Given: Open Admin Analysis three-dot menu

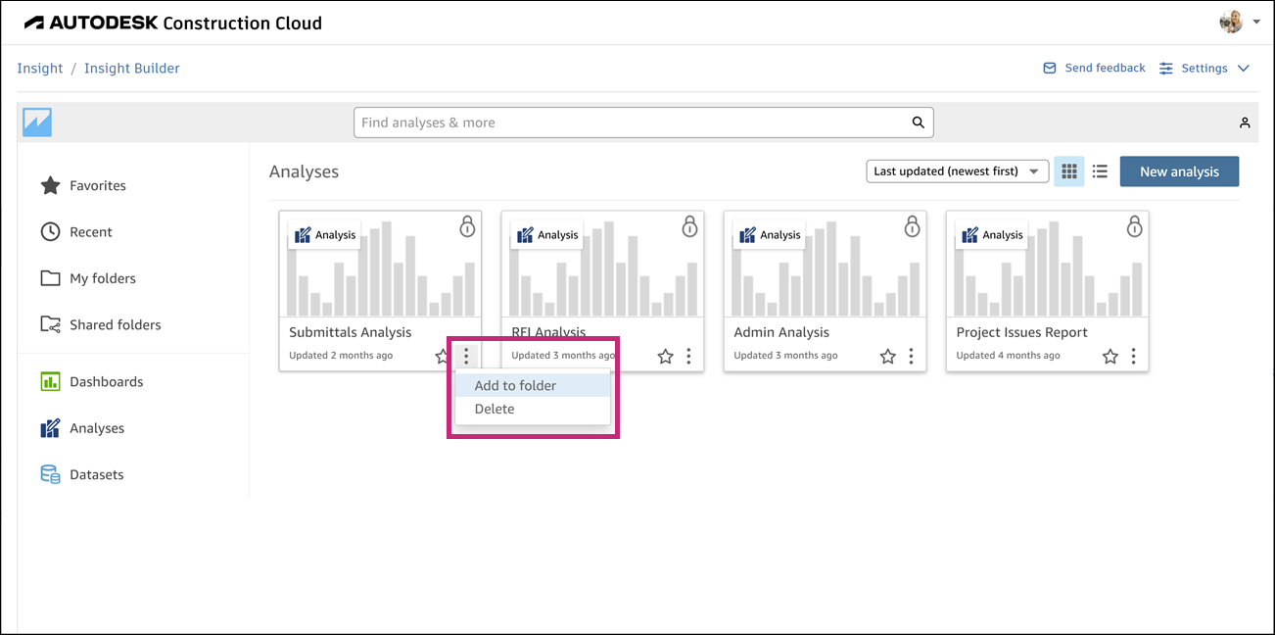Looking at the screenshot, I should coord(911,357).
